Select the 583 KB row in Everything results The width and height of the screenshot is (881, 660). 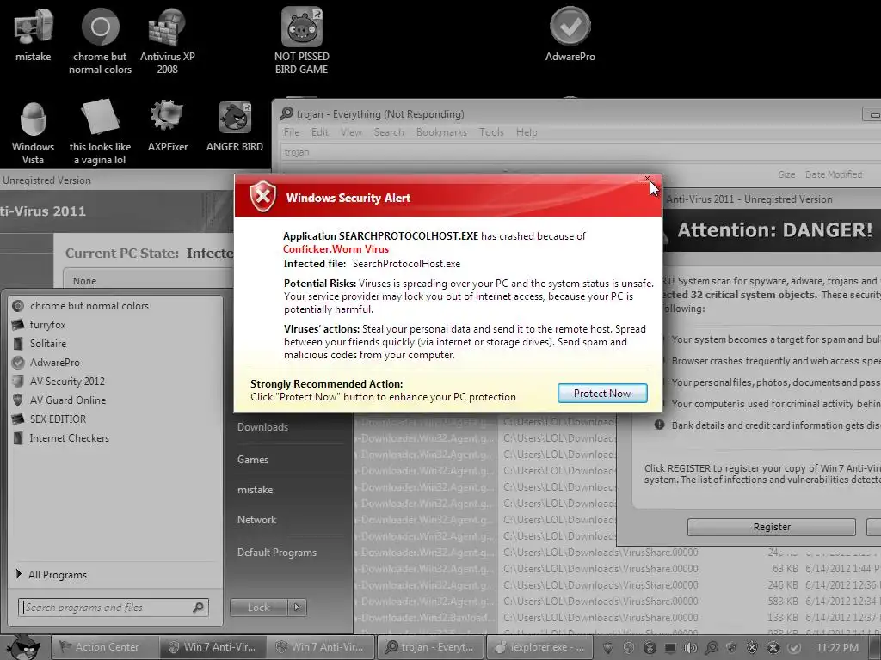pyautogui.click(x=618, y=601)
